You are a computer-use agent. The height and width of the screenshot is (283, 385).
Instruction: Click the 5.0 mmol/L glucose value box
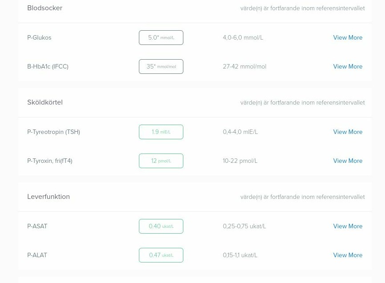coord(161,38)
